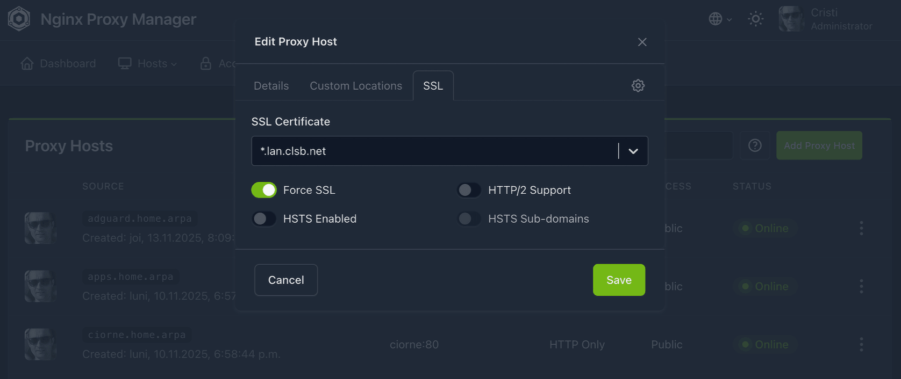This screenshot has height=379, width=901.
Task: Turn on HSTS Enabled switch
Action: 264,219
